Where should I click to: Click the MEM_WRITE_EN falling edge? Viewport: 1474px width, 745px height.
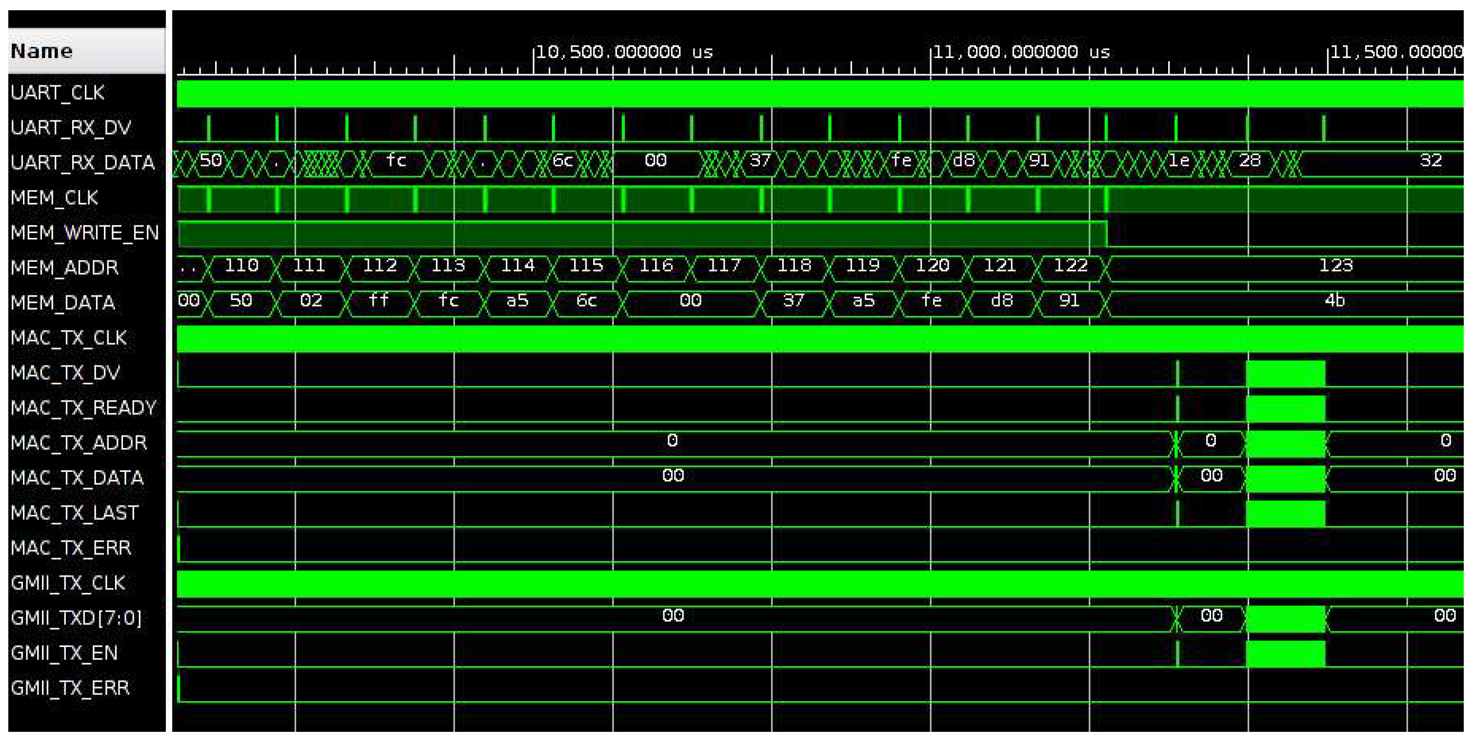pos(1107,234)
